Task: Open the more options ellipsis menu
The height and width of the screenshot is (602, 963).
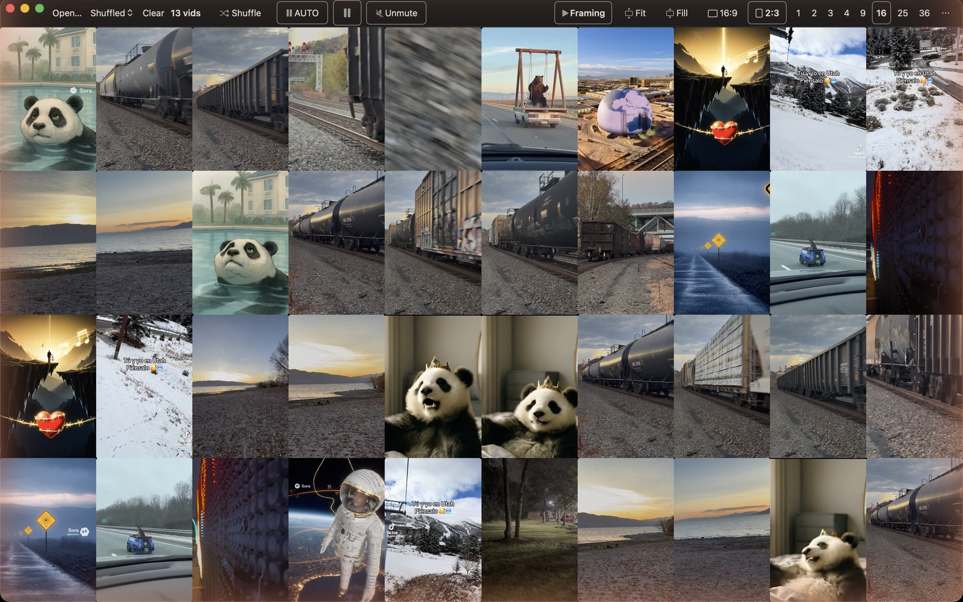Action: [x=945, y=13]
